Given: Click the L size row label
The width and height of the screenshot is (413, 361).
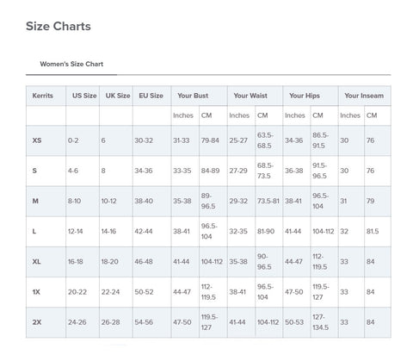Looking at the screenshot, I should coord(46,232).
